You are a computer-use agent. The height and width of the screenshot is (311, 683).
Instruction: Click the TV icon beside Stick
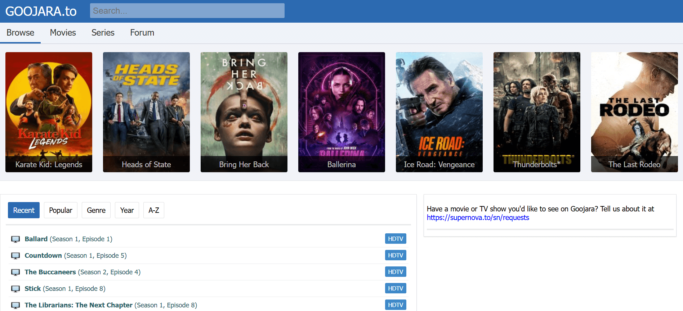coord(15,289)
